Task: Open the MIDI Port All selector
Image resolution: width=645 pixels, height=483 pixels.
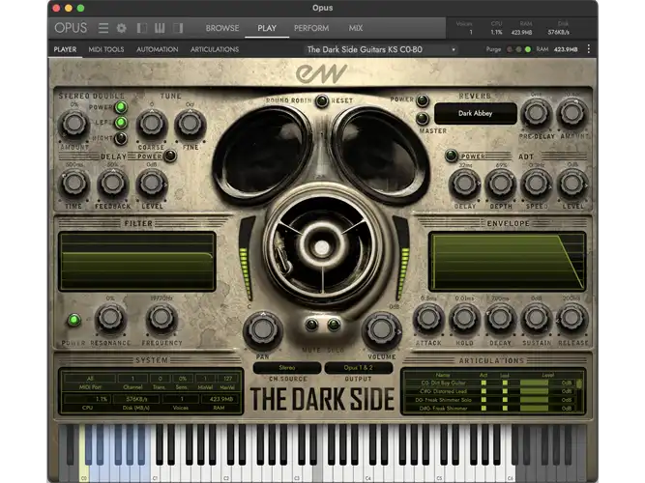Action: click(90, 378)
